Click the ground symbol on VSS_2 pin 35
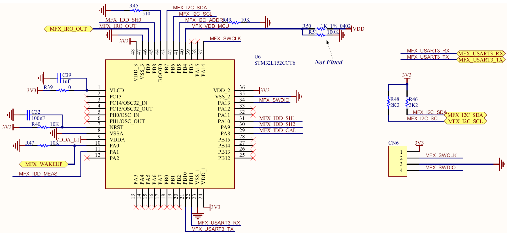 (299, 96)
